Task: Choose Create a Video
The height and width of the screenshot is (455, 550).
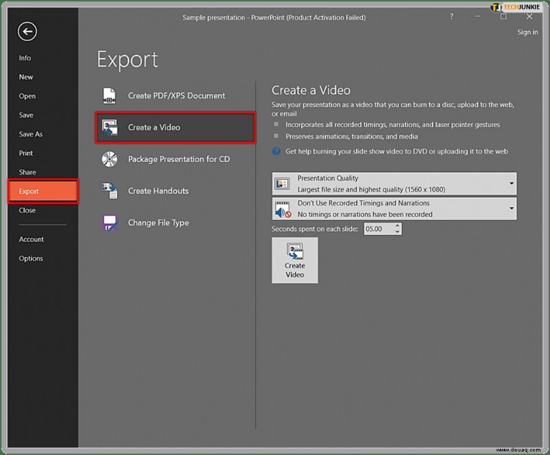Action: pos(175,127)
